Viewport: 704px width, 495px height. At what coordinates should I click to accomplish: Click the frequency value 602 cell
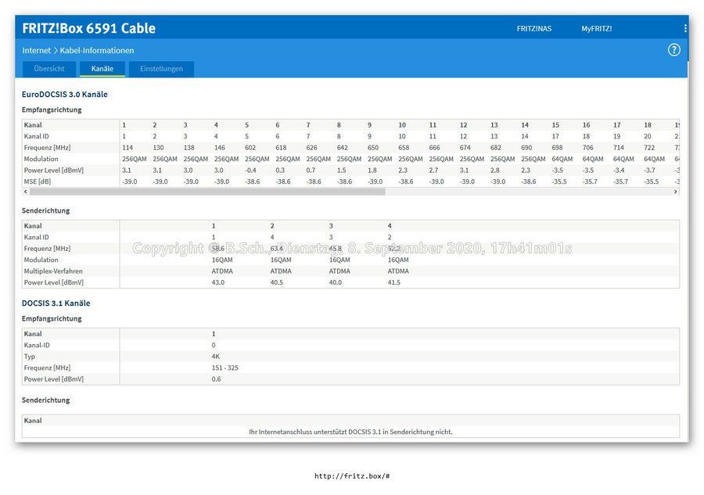250,148
